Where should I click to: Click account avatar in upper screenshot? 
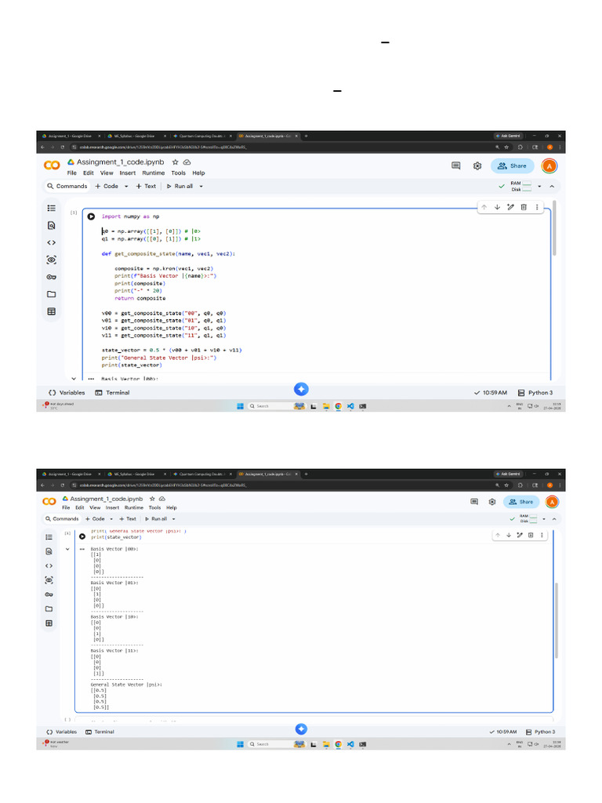549,166
